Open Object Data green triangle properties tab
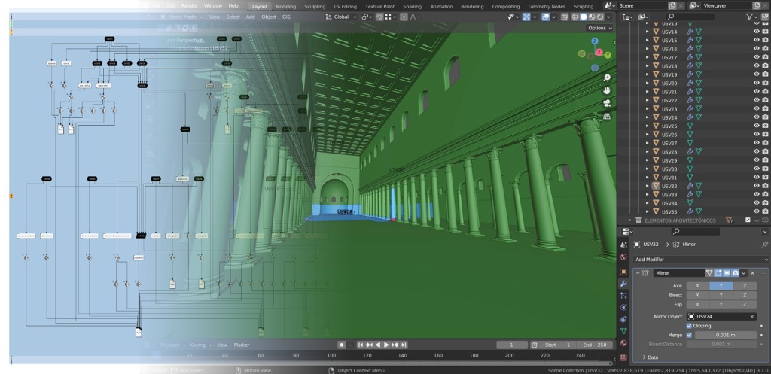This screenshot has width=771, height=374. [623, 331]
